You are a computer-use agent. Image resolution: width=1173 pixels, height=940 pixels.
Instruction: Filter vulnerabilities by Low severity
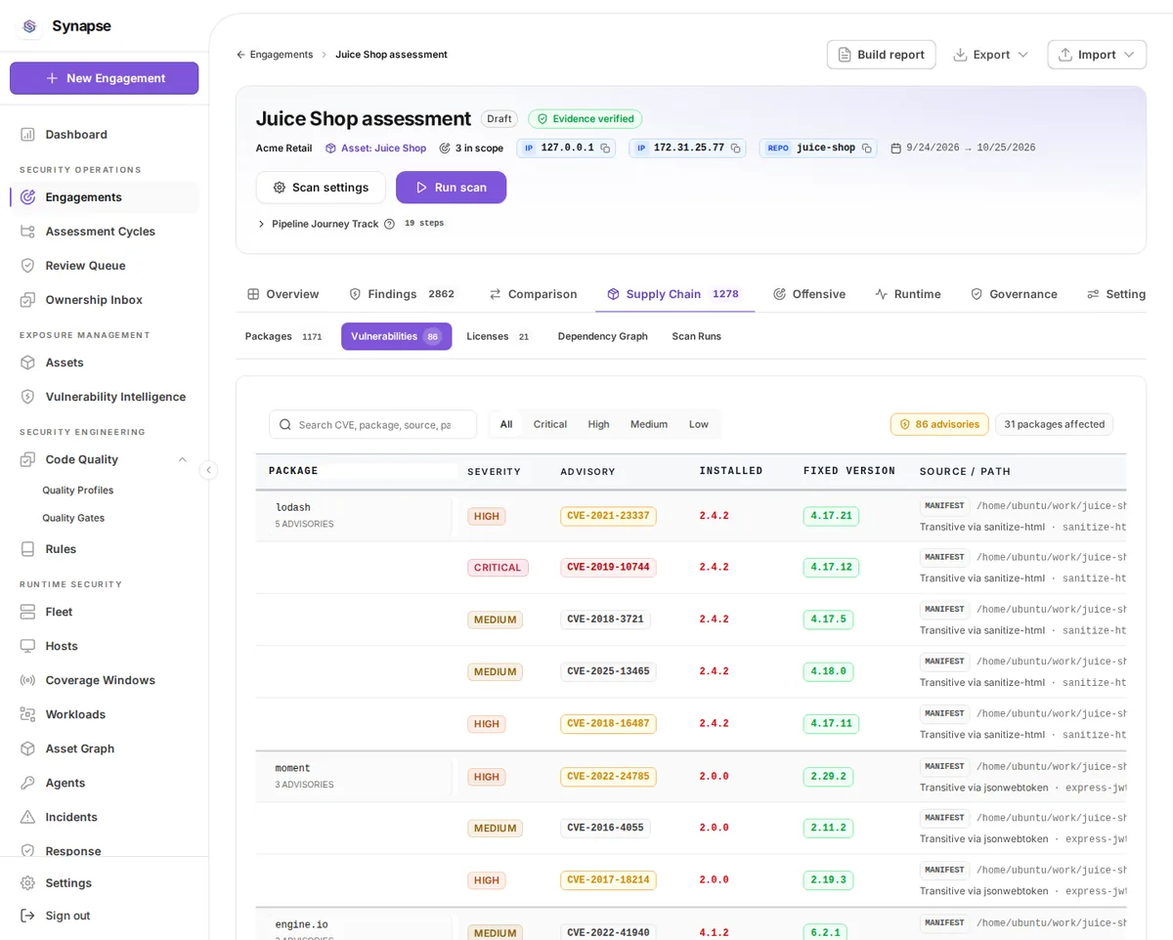698,424
